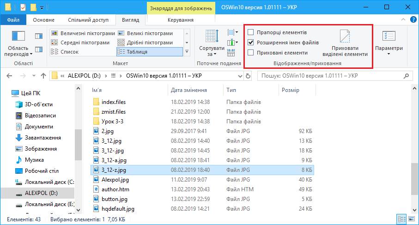Choose List layout option
Viewport: 419px width, 225px height.
click(65, 52)
